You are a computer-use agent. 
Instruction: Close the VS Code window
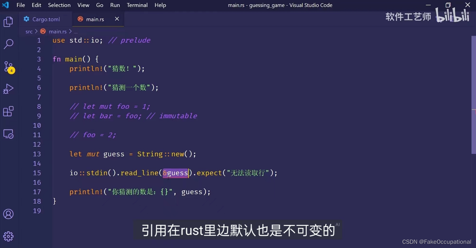pos(468,5)
